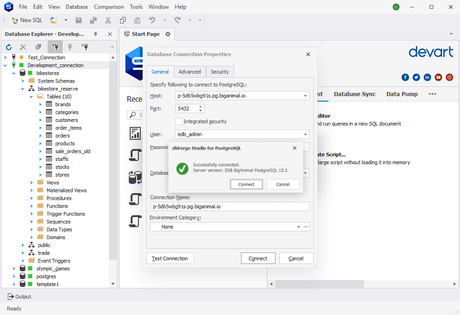460x315 pixels.
Task: Expand the olympic_games database node
Action: 14,269
